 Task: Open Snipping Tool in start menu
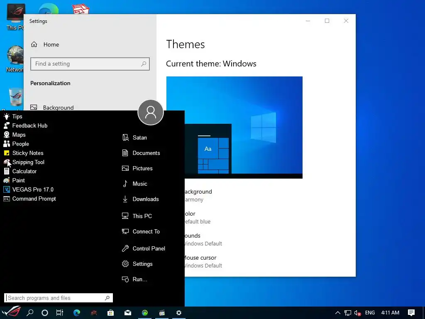pyautogui.click(x=24, y=162)
